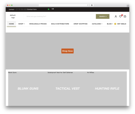Open the wishlist heart icon
This screenshot has height=114, width=135.
click(x=120, y=16)
